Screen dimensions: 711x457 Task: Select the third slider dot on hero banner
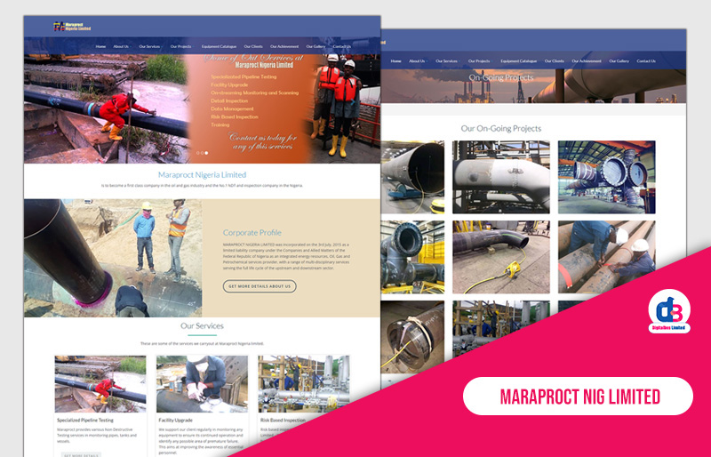206,153
